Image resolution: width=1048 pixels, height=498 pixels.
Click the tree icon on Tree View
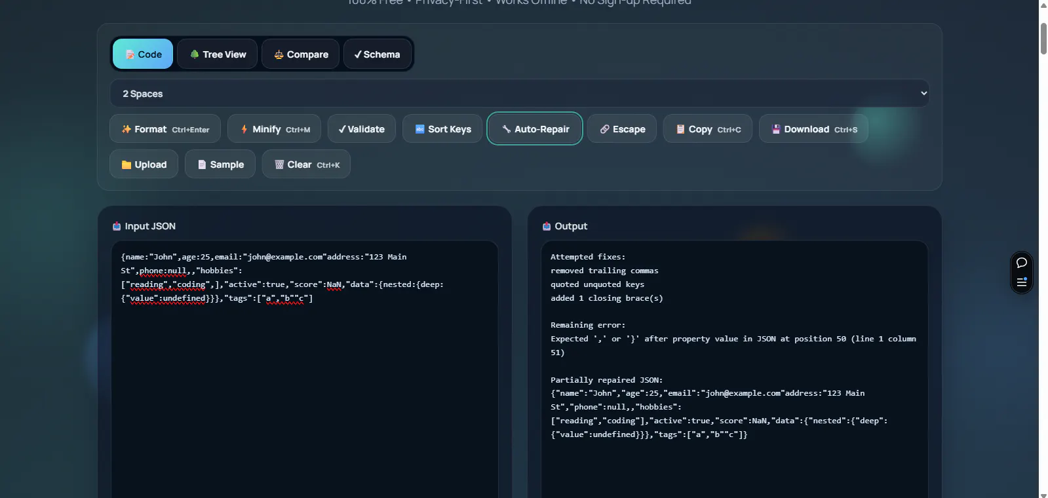195,54
